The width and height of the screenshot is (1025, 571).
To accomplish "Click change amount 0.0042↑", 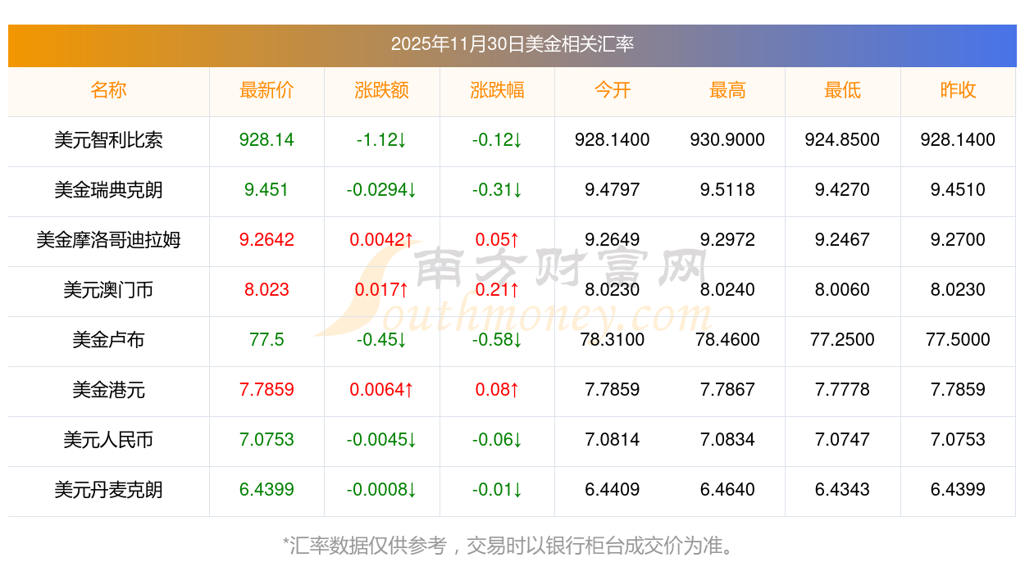I will tap(382, 240).
